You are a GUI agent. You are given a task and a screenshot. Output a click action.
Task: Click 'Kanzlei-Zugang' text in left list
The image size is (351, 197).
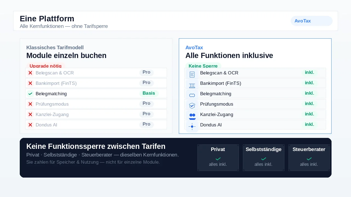(x=52, y=114)
